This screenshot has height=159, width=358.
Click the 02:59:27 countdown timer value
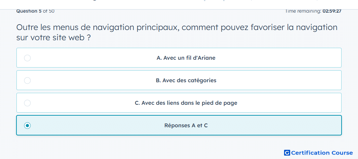coord(332,11)
